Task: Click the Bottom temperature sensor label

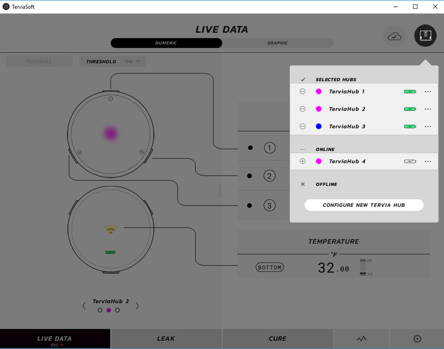Action: (x=270, y=268)
